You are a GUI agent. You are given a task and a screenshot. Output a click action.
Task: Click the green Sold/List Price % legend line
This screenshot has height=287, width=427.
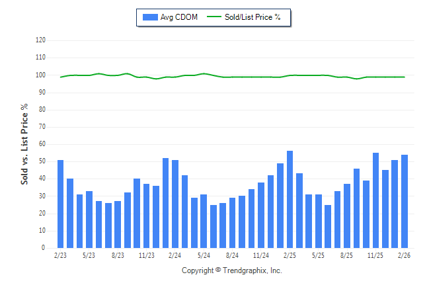click(x=213, y=17)
